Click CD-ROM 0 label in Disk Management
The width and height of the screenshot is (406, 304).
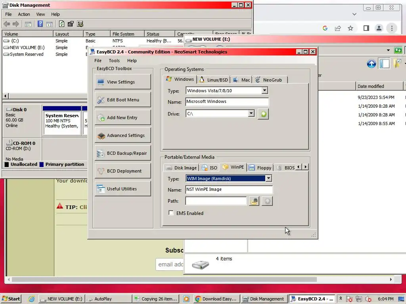pyautogui.click(x=24, y=143)
